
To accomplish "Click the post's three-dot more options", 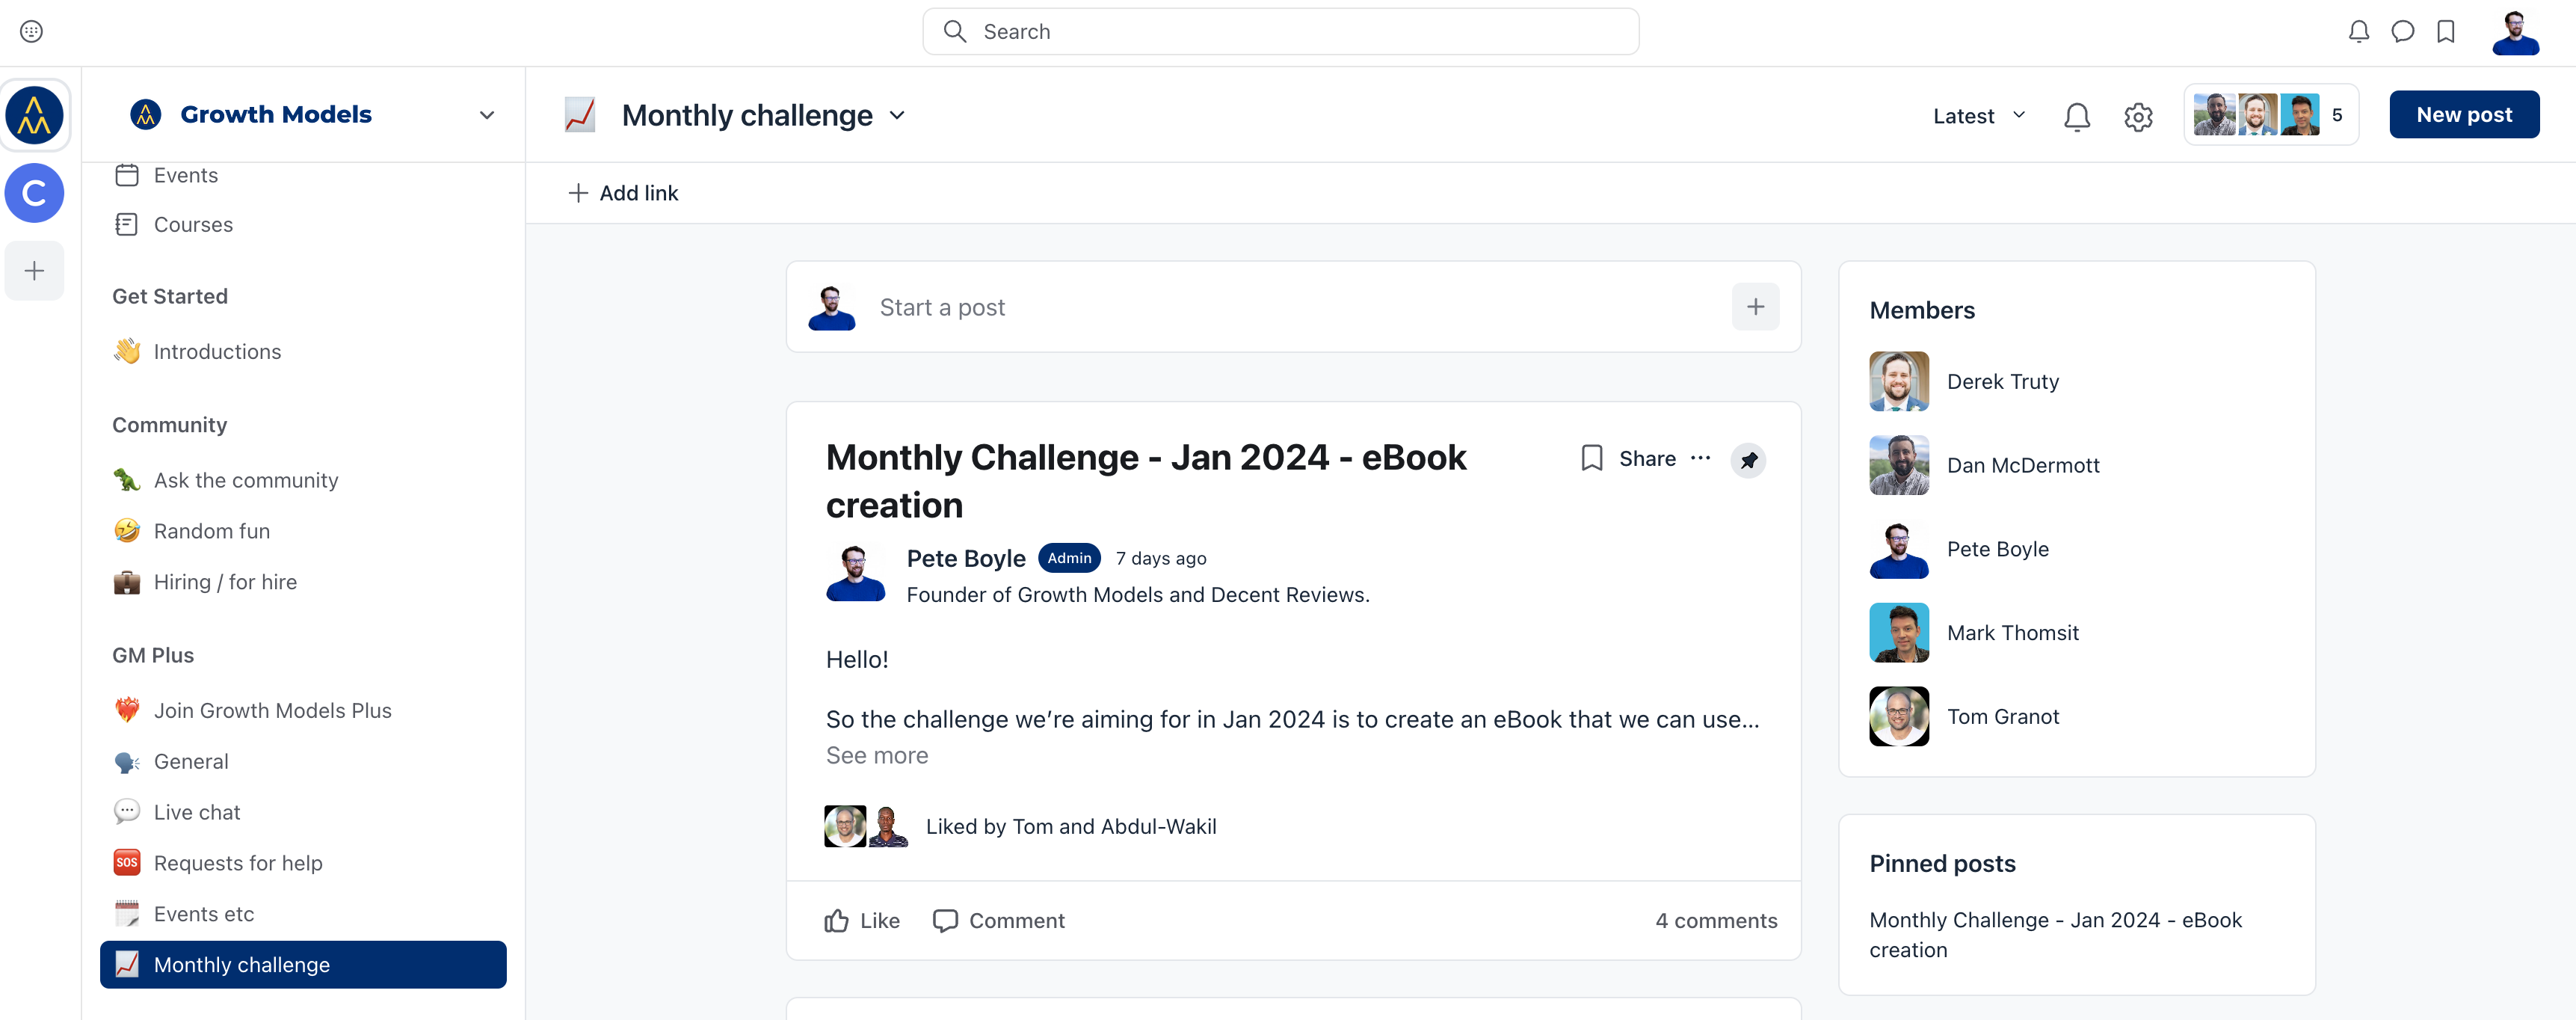I will click(x=1700, y=459).
